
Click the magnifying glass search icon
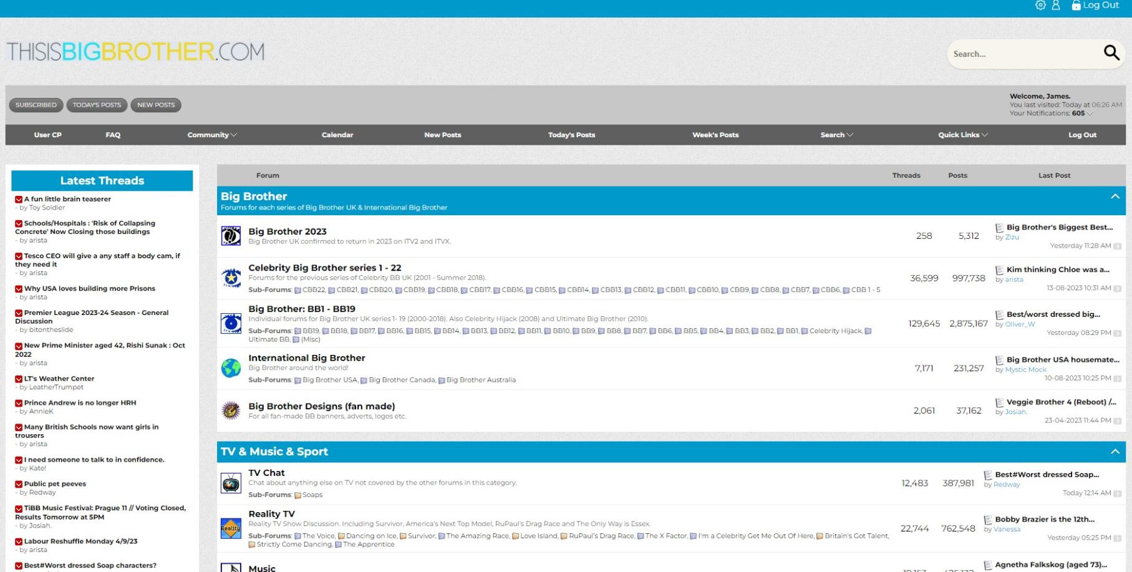(1111, 53)
